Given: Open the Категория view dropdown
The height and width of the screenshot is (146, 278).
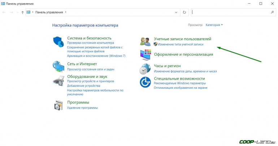Looking at the screenshot, I should point(214,25).
